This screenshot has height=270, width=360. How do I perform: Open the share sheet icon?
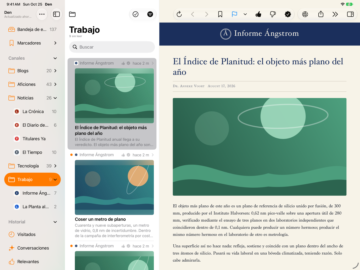pyautogui.click(x=321, y=14)
